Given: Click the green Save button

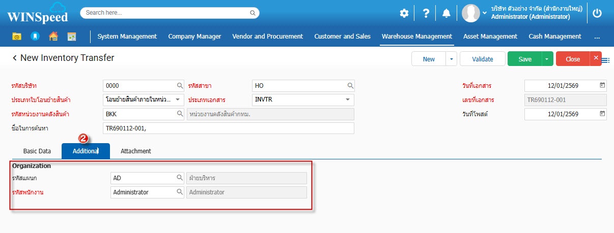Looking at the screenshot, I should tap(524, 59).
